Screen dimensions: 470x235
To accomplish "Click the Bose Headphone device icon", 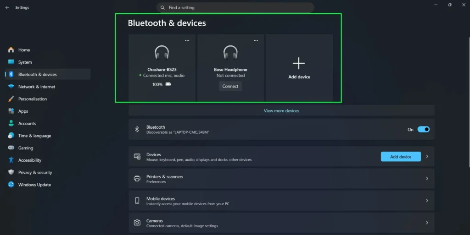I will [230, 53].
